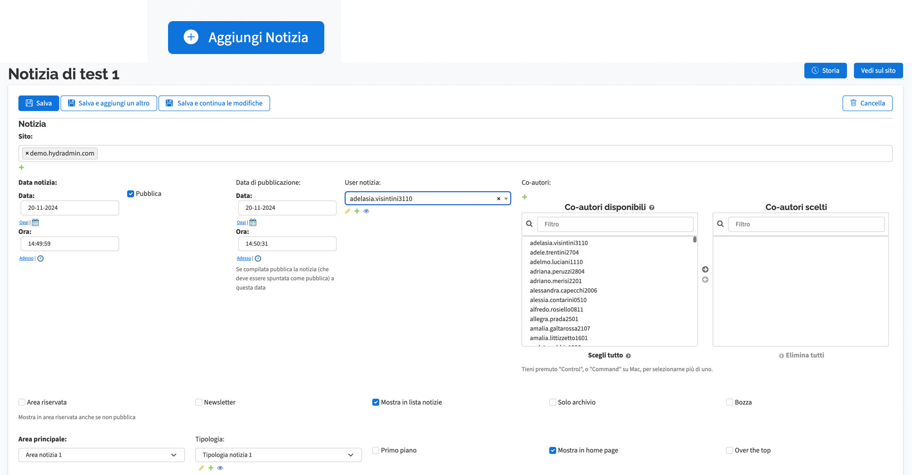
Task: Focus the Data notizia date field
Action: [70, 208]
